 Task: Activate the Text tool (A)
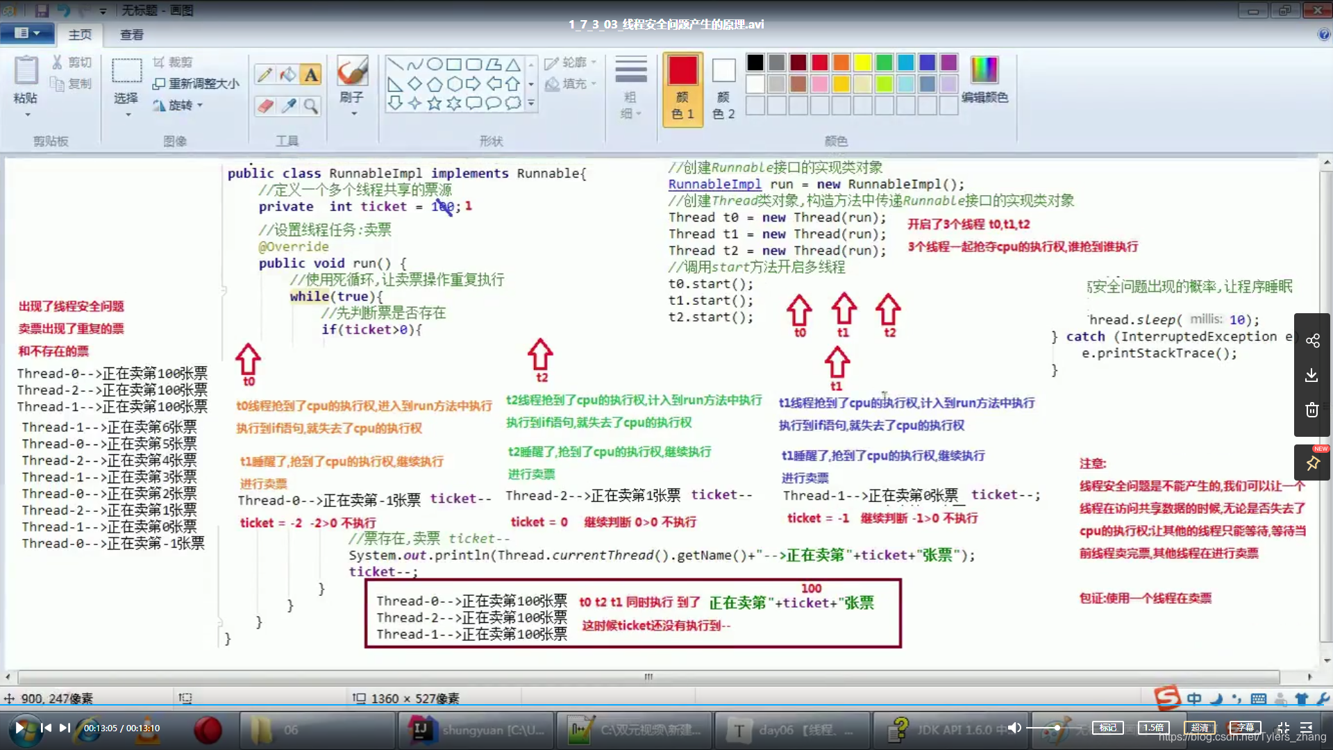(x=311, y=74)
